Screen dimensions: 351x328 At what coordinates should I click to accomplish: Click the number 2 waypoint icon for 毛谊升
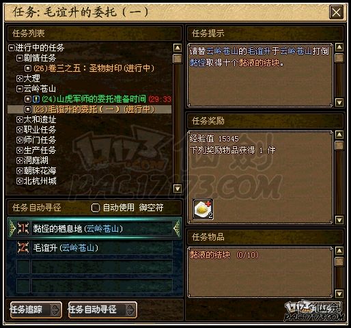(x=23, y=247)
